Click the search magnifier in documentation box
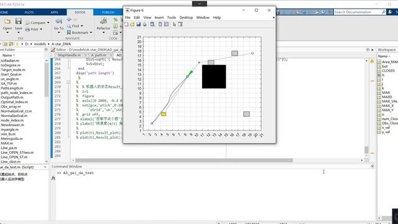 coord(384,12)
